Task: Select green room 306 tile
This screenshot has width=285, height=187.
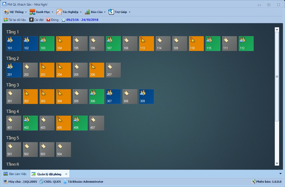Action: [x=97, y=97]
